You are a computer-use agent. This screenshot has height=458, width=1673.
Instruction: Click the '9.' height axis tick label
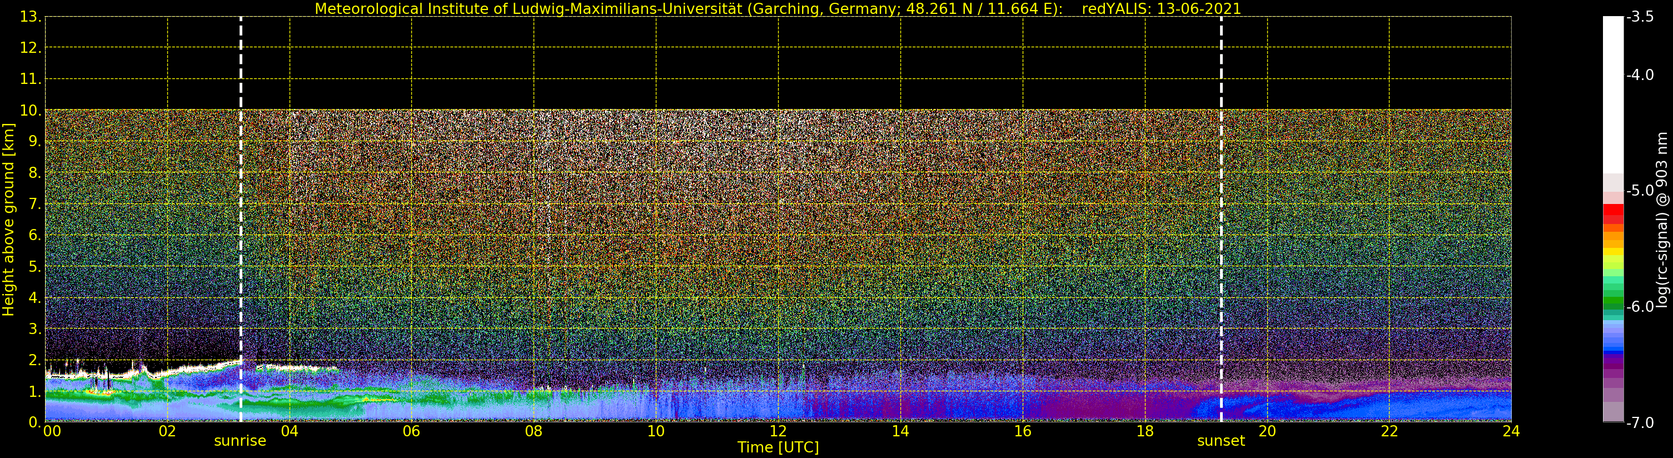click(35, 142)
